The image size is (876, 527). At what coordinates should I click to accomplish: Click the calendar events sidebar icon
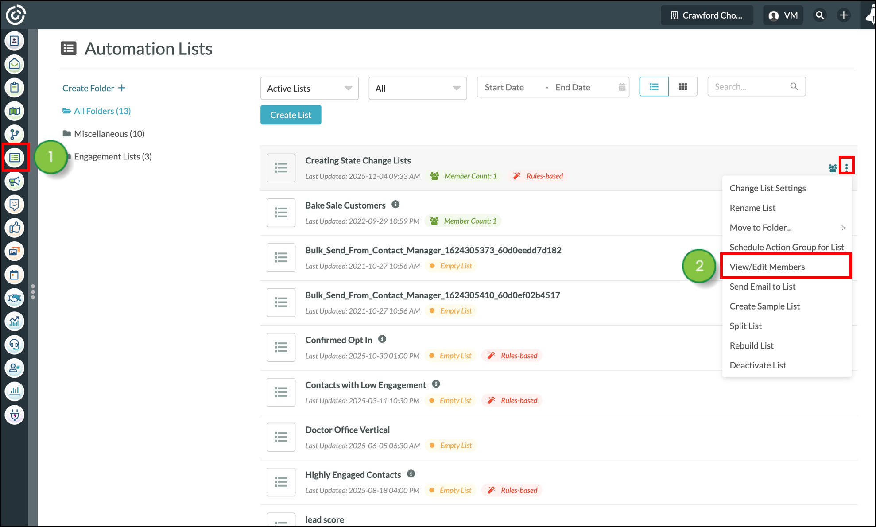pyautogui.click(x=15, y=275)
